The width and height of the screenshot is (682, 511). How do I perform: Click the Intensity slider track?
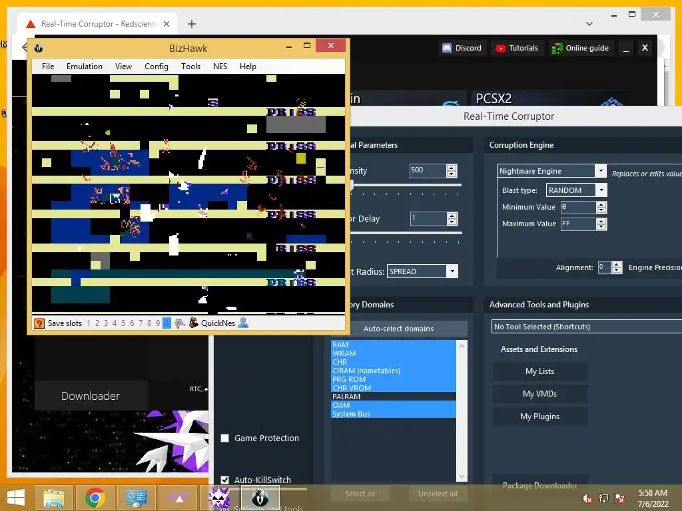coord(406,186)
